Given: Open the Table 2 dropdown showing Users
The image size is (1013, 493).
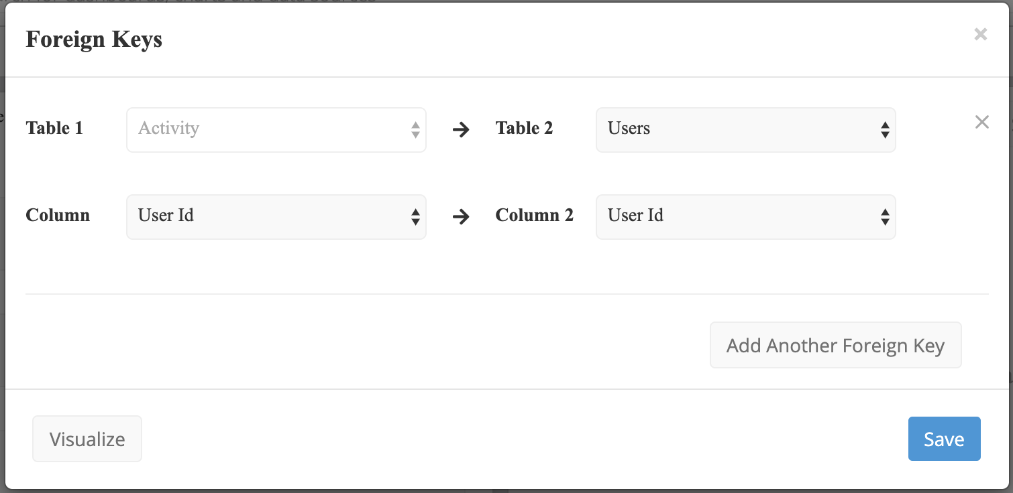Looking at the screenshot, I should (738, 129).
